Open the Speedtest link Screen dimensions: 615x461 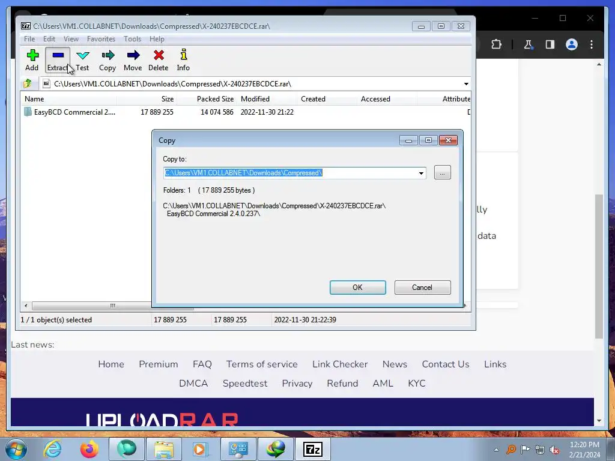(245, 384)
